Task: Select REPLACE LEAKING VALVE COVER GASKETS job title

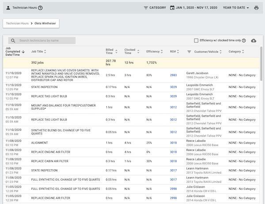Action: pyautogui.click(x=65, y=75)
